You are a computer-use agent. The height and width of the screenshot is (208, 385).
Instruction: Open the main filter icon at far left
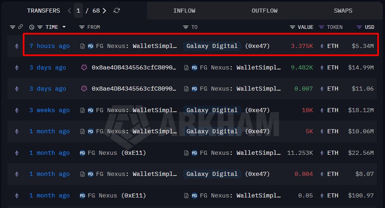13,27
